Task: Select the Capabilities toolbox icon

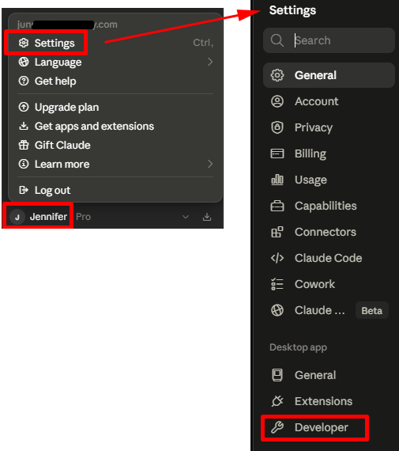Action: pyautogui.click(x=277, y=206)
